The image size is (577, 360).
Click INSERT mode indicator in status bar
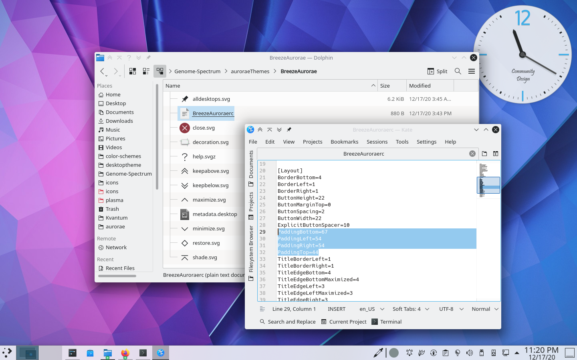tap(337, 309)
